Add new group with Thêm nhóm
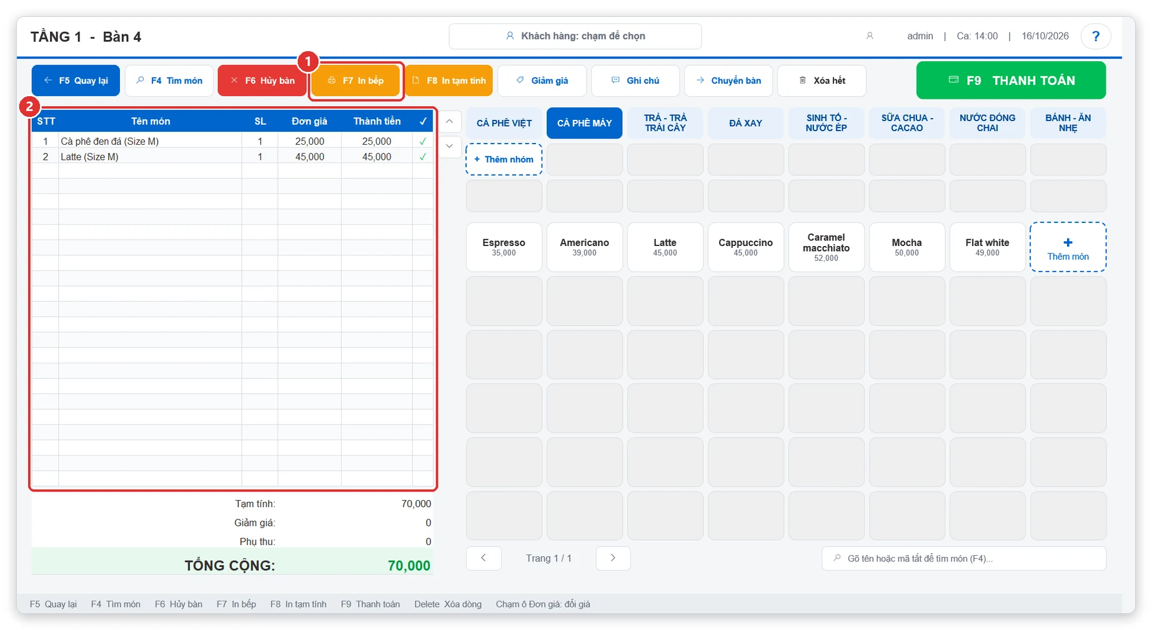 point(504,159)
